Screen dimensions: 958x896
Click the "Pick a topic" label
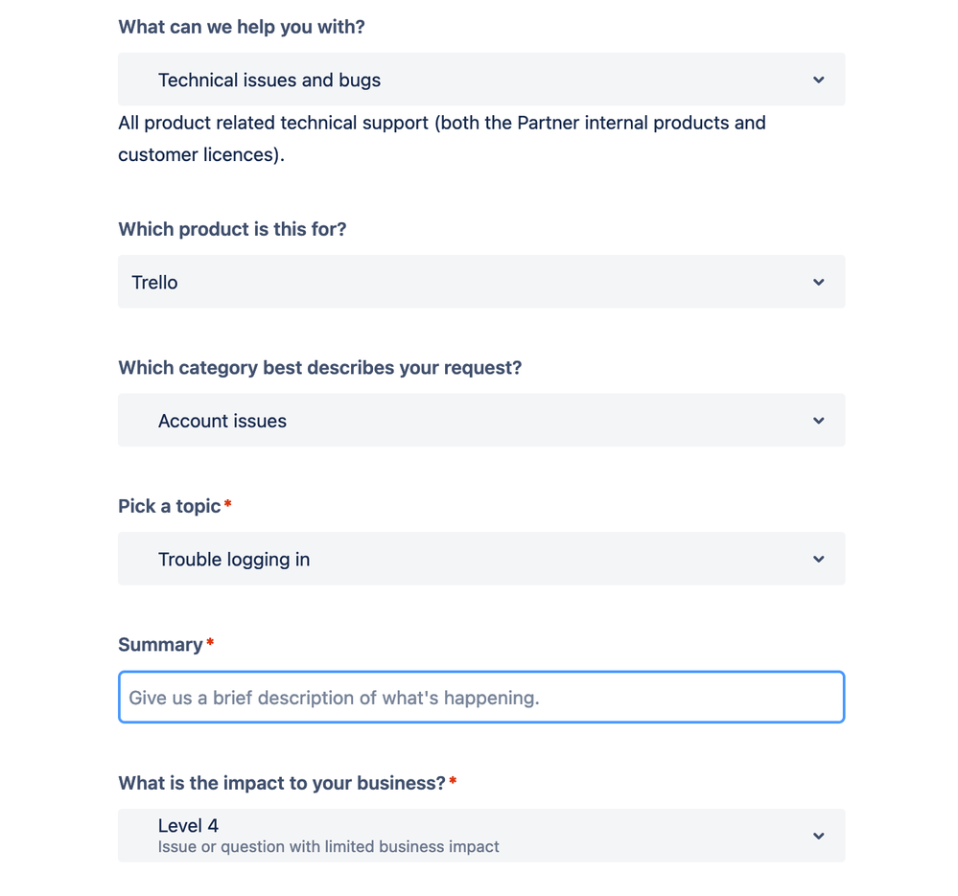170,506
